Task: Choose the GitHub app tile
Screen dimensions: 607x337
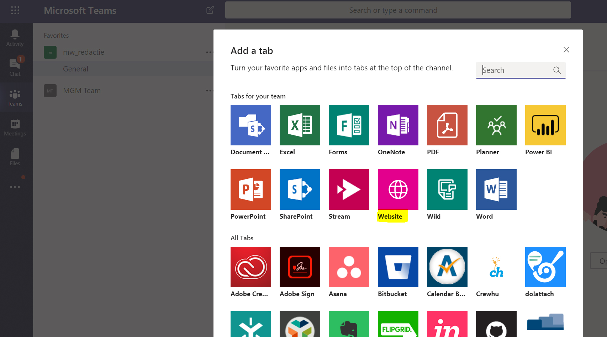Action: coord(496,324)
